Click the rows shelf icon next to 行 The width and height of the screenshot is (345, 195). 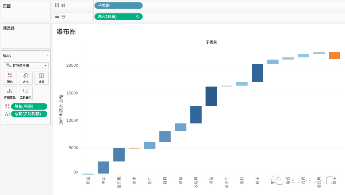[x=57, y=16]
